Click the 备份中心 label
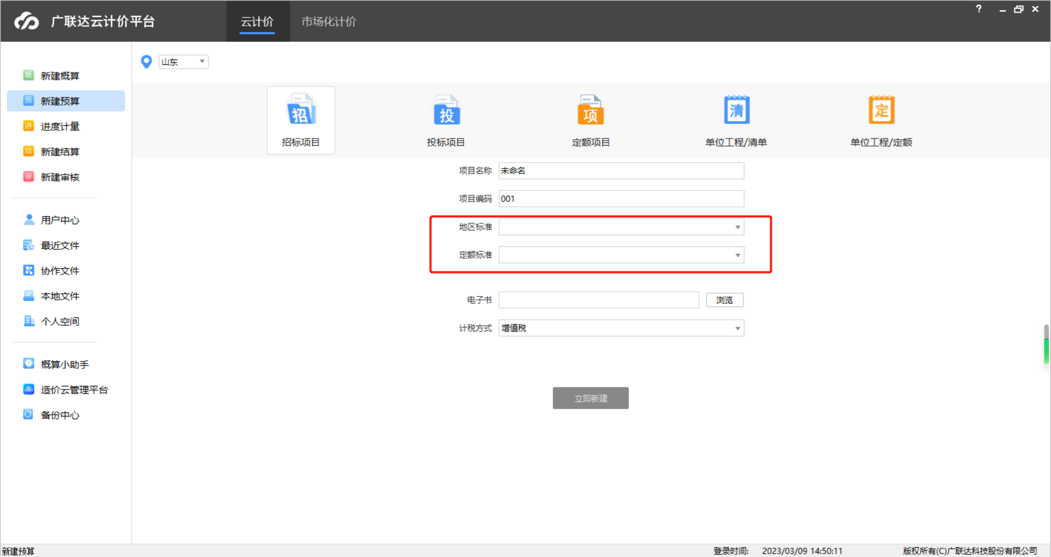This screenshot has height=557, width=1051. click(x=60, y=415)
